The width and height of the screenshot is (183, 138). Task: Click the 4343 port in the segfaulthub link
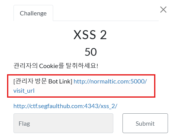point(91,106)
